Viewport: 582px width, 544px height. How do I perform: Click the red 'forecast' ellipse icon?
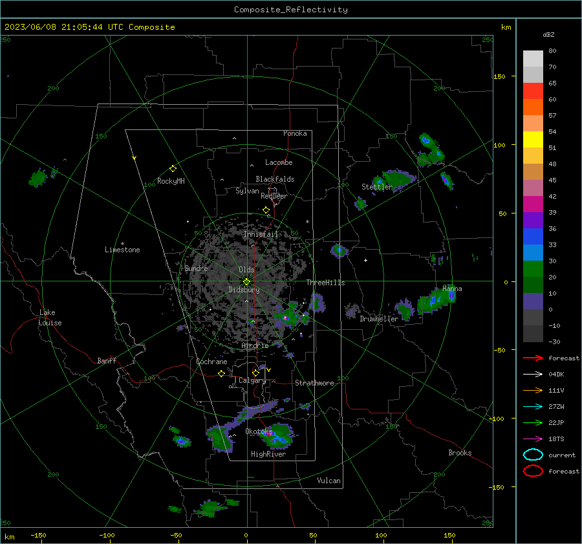(533, 471)
